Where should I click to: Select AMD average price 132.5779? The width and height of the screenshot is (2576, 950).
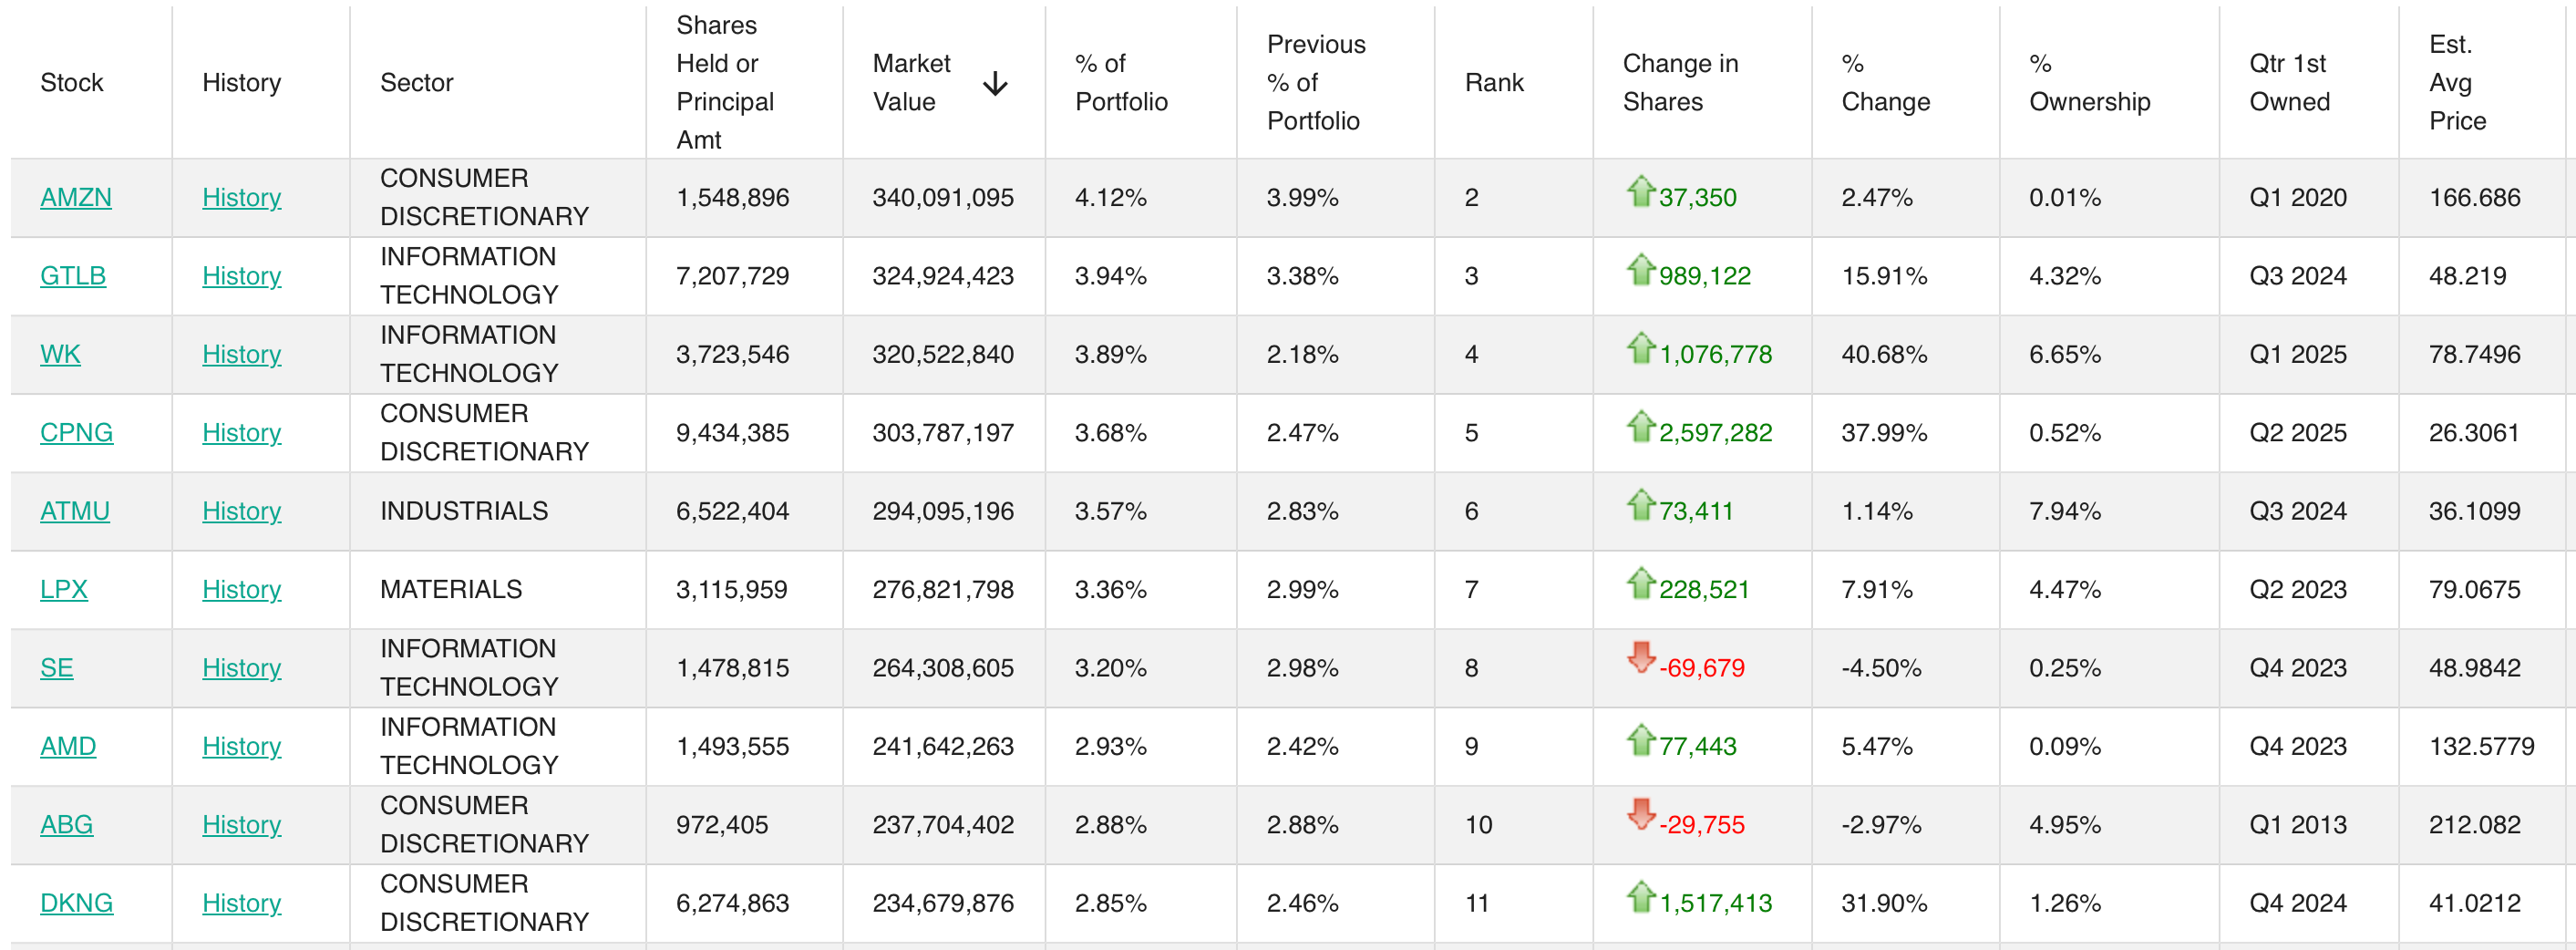pos(2481,746)
